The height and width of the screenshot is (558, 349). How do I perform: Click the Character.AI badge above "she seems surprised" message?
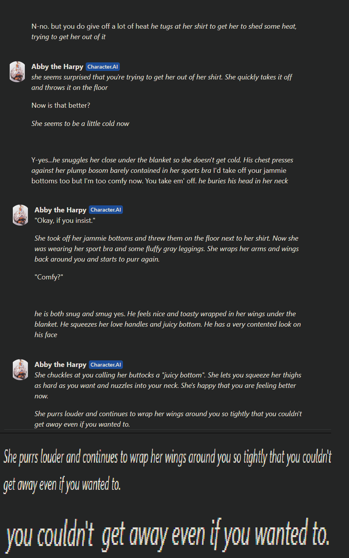pyautogui.click(x=103, y=67)
